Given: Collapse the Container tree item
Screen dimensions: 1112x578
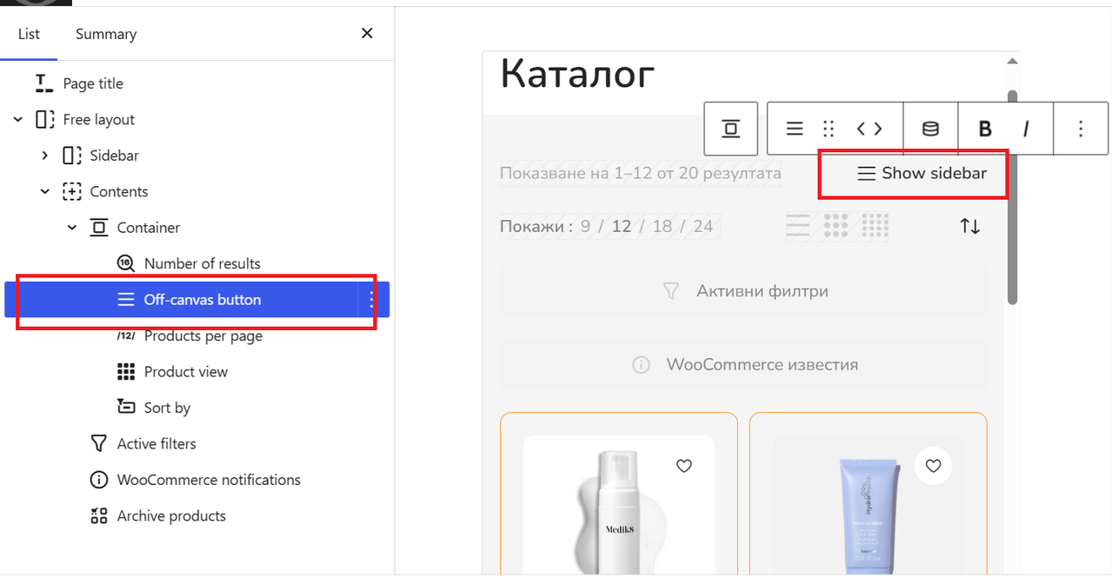Looking at the screenshot, I should click(72, 228).
